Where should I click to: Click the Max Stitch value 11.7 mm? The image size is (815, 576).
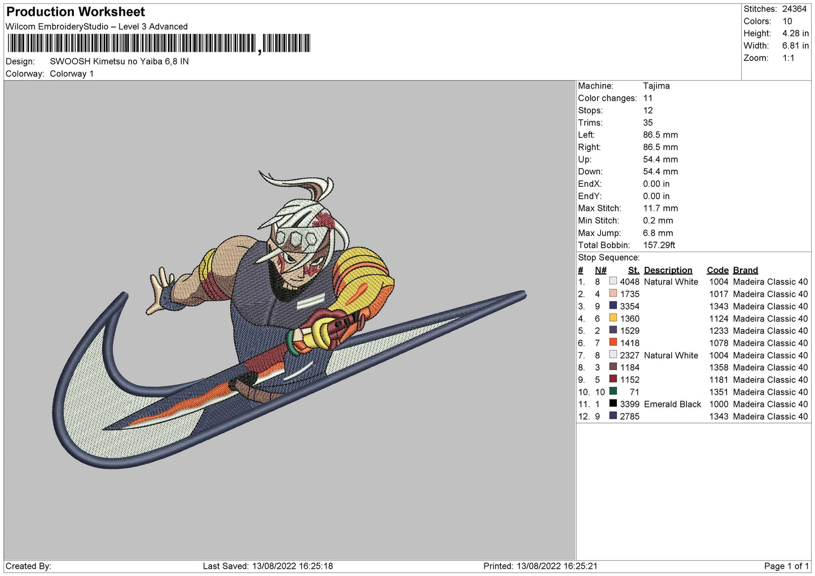660,208
